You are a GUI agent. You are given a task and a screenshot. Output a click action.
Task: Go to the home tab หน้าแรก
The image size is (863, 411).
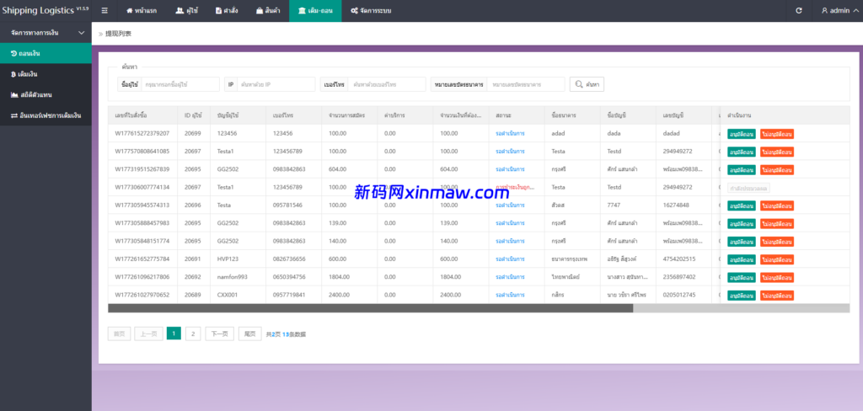click(142, 10)
